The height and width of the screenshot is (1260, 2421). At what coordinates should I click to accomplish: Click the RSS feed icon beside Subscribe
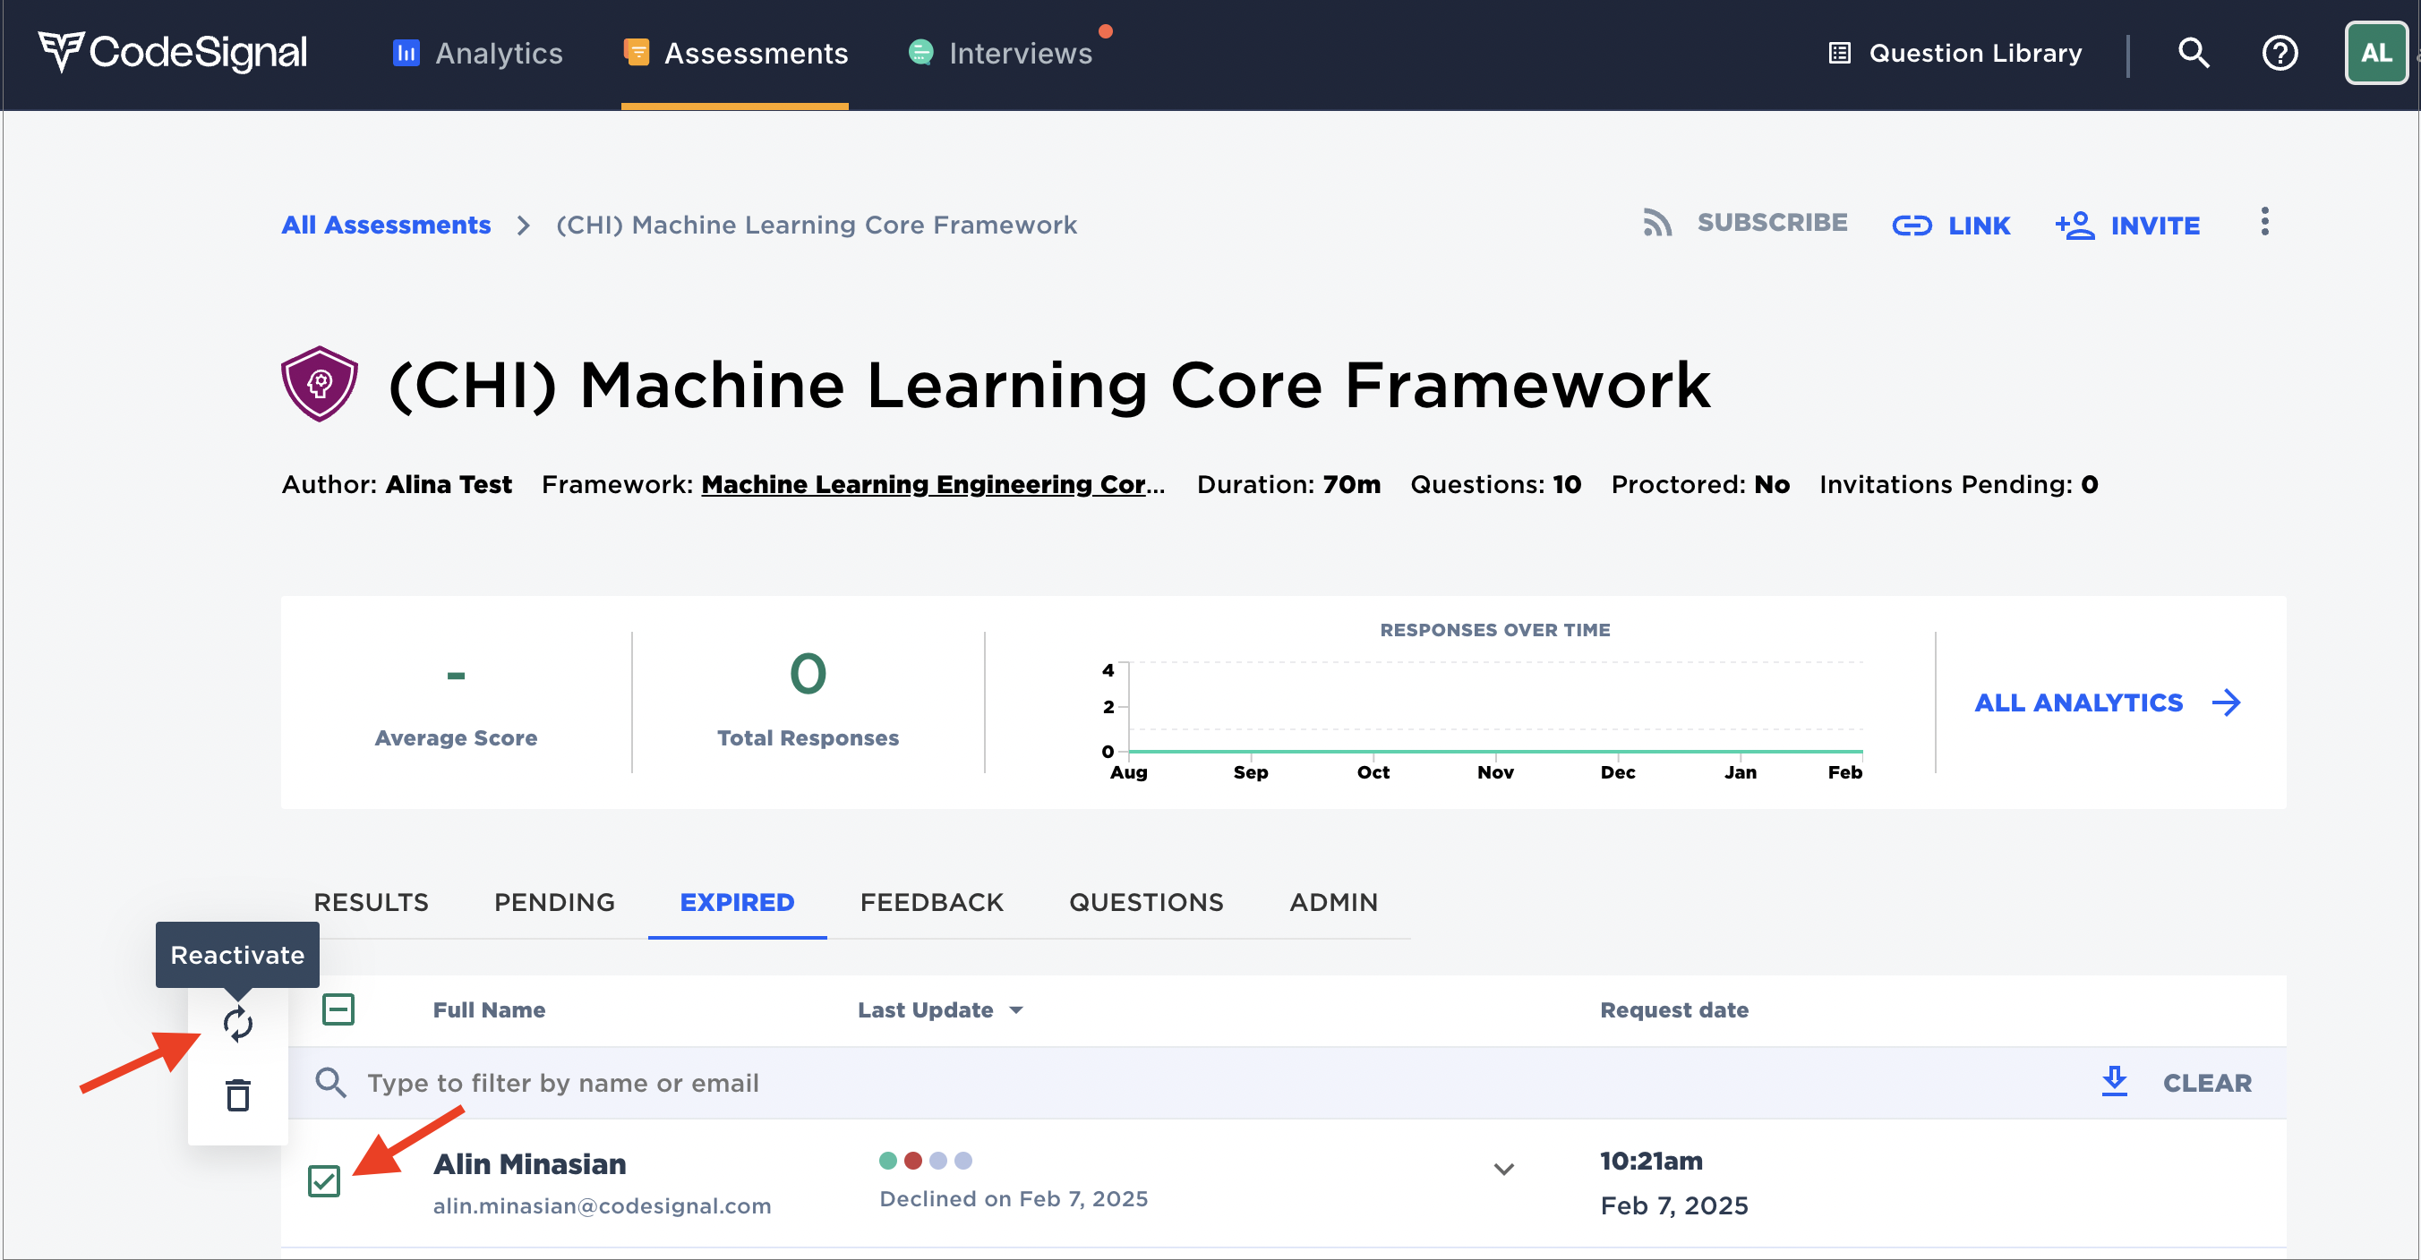coord(1657,224)
